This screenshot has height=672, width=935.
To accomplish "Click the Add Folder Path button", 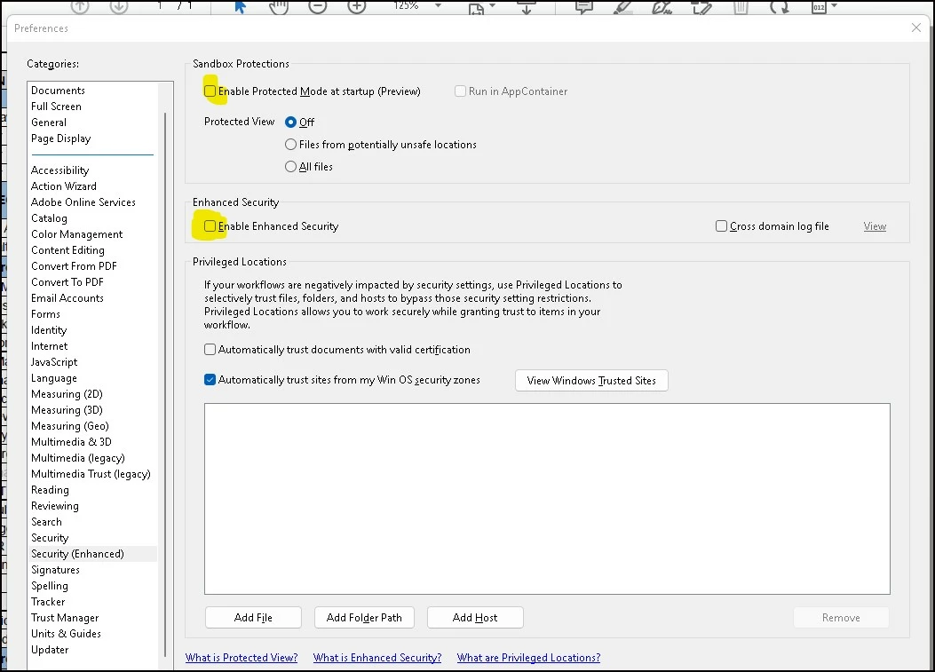I will 364,618.
